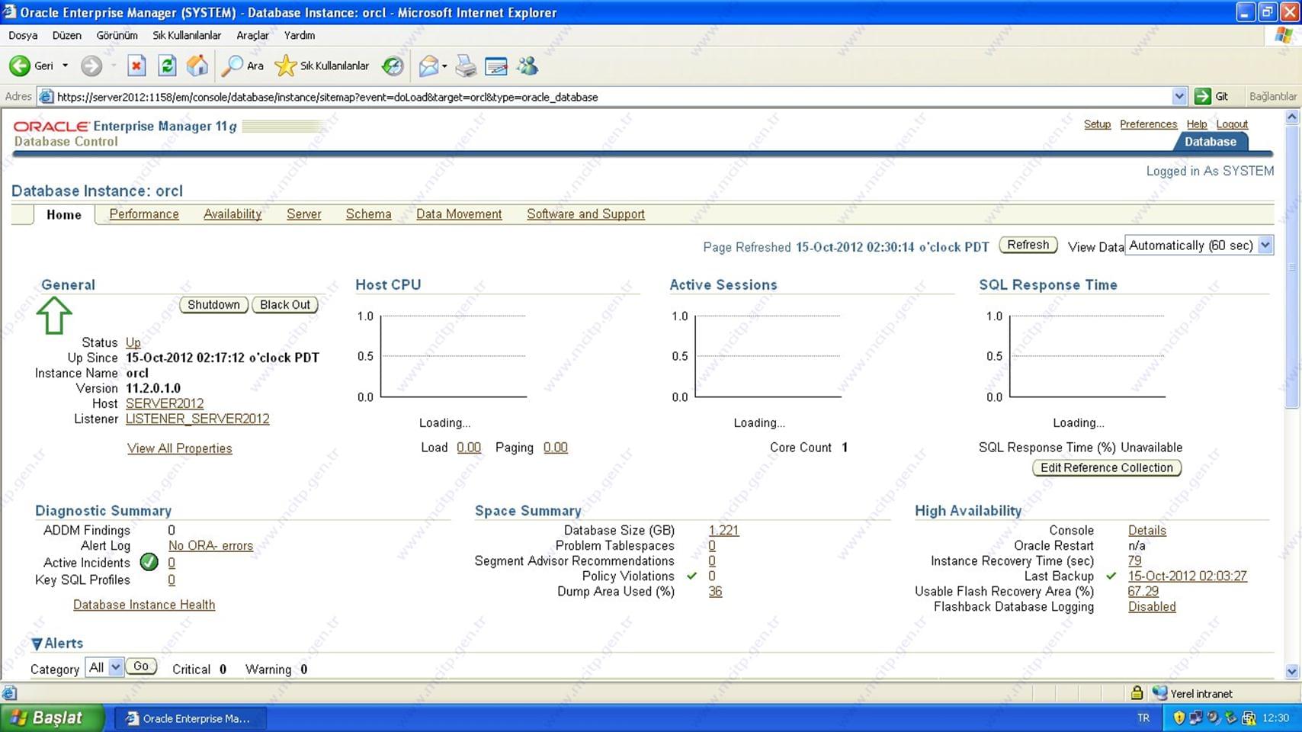Image resolution: width=1302 pixels, height=732 pixels.
Task: Go back with the Geri arrow
Action: click(20, 66)
